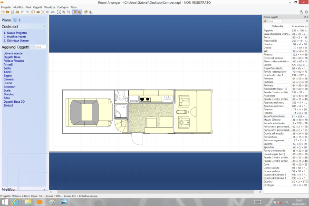Screen dimensions: 309x206
Task: Click the Open project folder icon
Action: pos(7,12)
